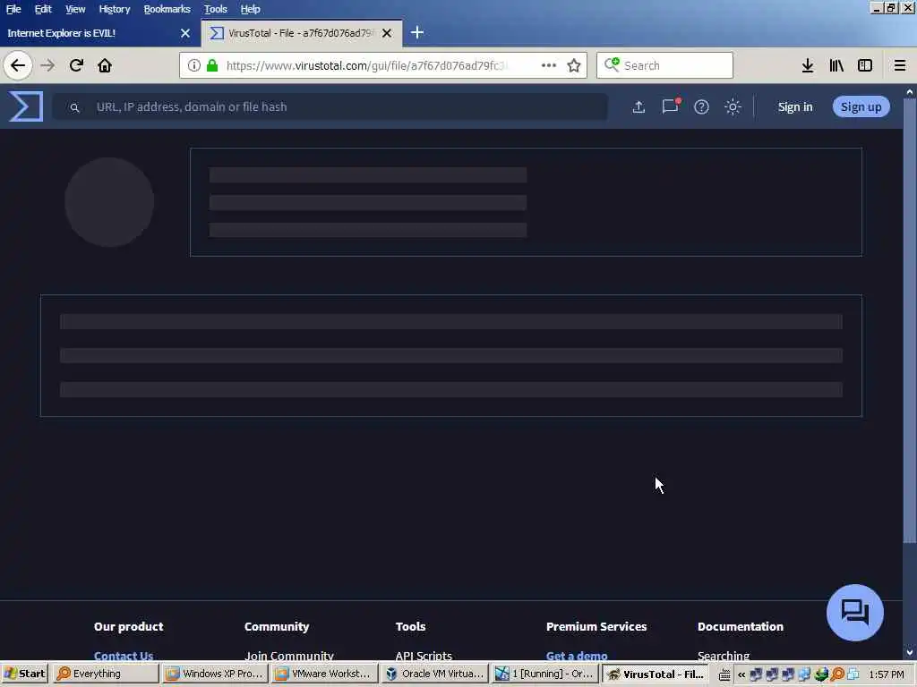Click the Sign up button
Viewport: 917px width, 687px height.
(x=861, y=107)
